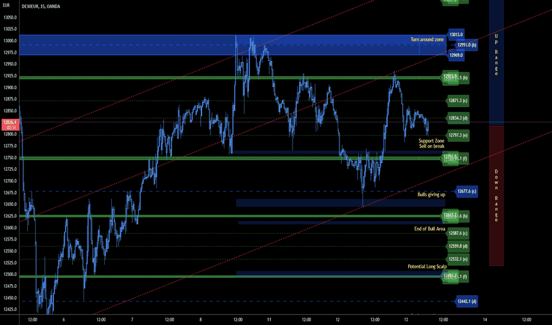
Task: Click the 12442.1 (d) blue price tag
Action: click(x=467, y=301)
